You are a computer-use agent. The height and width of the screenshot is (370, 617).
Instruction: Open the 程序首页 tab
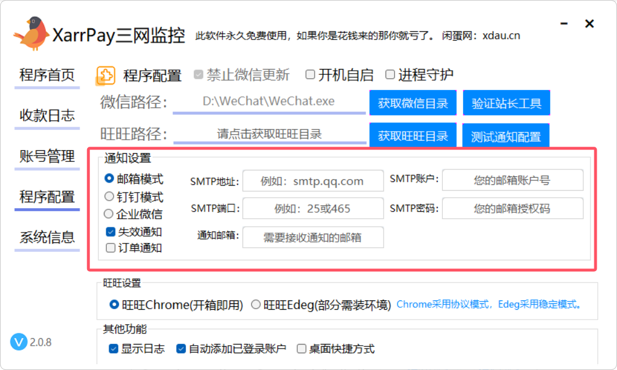47,75
